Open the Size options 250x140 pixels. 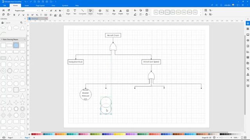point(128,12)
